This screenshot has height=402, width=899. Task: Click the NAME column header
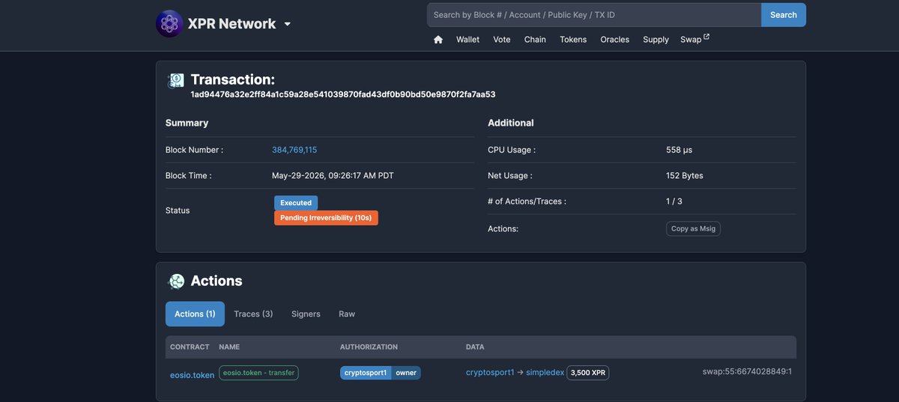[229, 347]
